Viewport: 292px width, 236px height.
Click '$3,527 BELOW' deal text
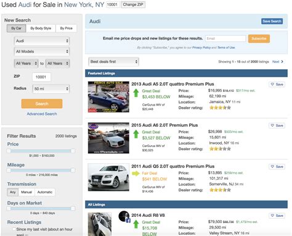(x=156, y=138)
